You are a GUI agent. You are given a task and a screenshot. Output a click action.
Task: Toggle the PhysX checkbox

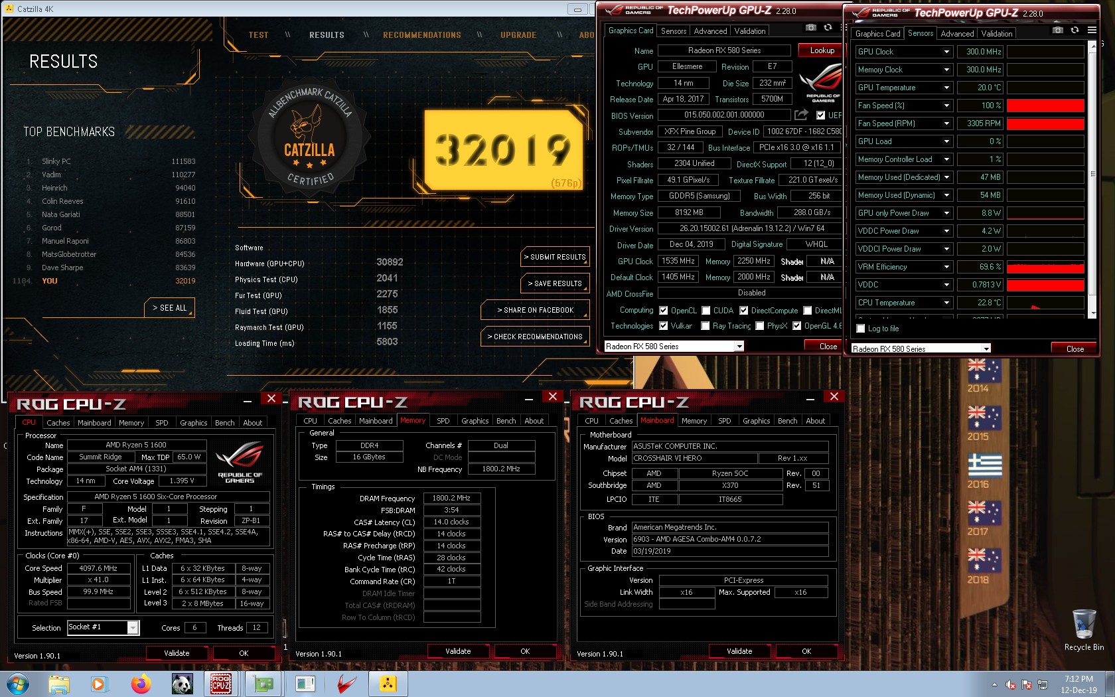760,326
